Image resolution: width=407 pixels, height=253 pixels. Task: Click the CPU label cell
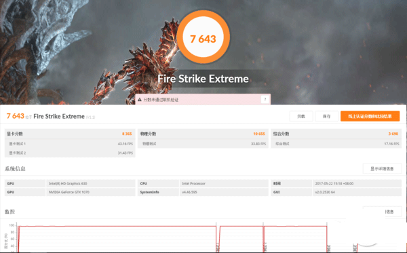pyautogui.click(x=158, y=183)
